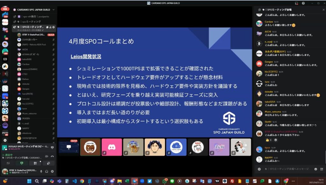This screenshot has width=326, height=185.
Task: Select the NAP cat participant tile
Action: [x=198, y=147]
